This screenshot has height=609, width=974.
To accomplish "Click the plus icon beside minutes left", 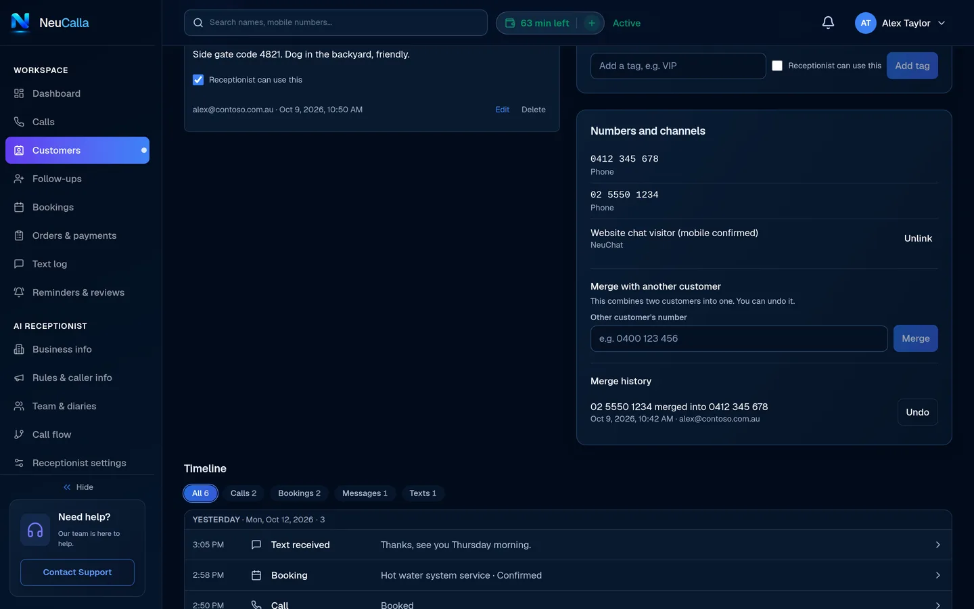I will pos(592,23).
